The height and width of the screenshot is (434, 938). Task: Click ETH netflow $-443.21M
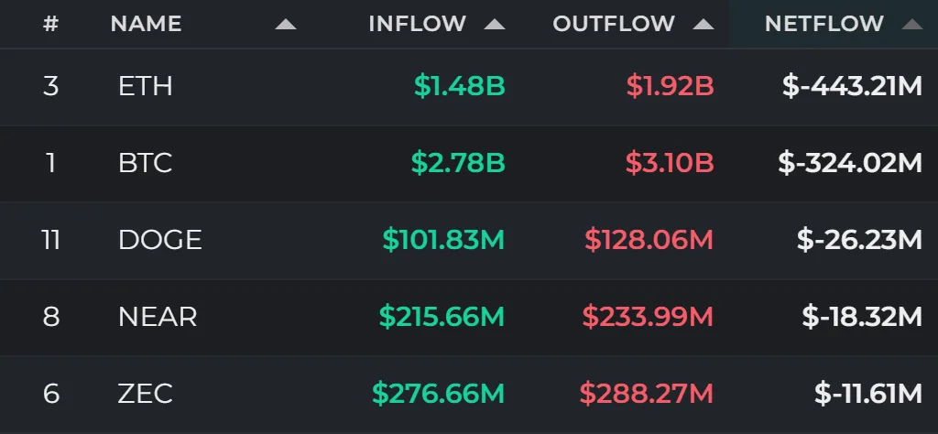tap(853, 87)
